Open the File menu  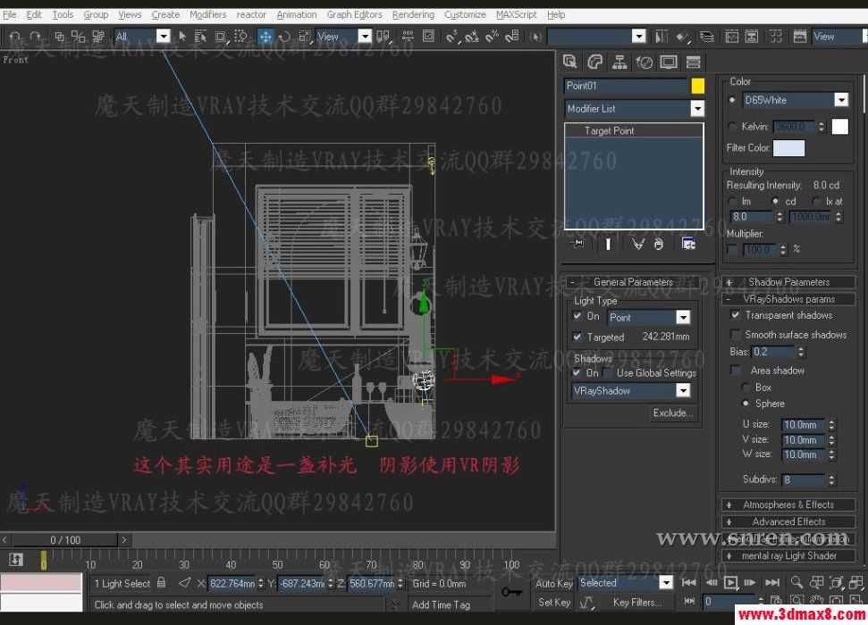click(10, 14)
